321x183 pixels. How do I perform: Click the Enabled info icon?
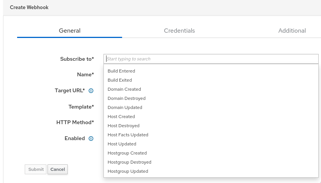tap(91, 139)
